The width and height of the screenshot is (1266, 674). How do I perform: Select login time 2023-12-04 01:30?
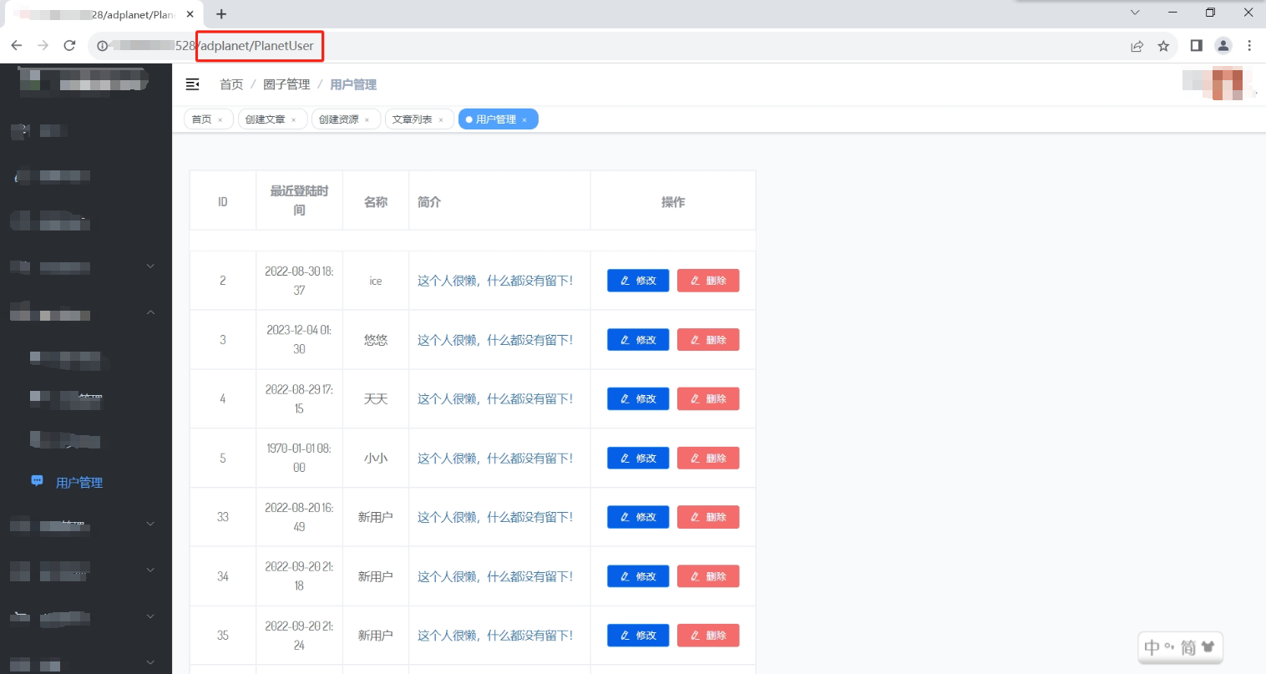click(x=299, y=340)
